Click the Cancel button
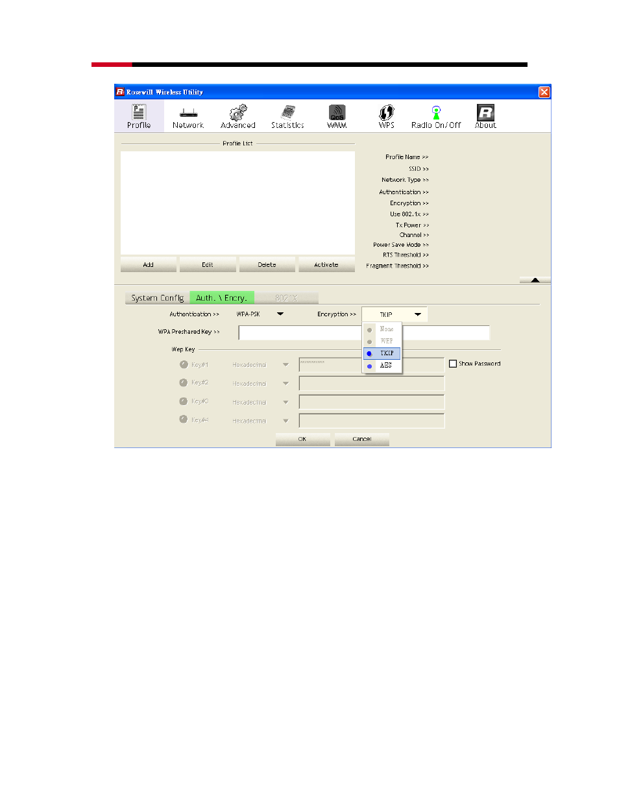The height and width of the screenshot is (802, 619). click(362, 440)
